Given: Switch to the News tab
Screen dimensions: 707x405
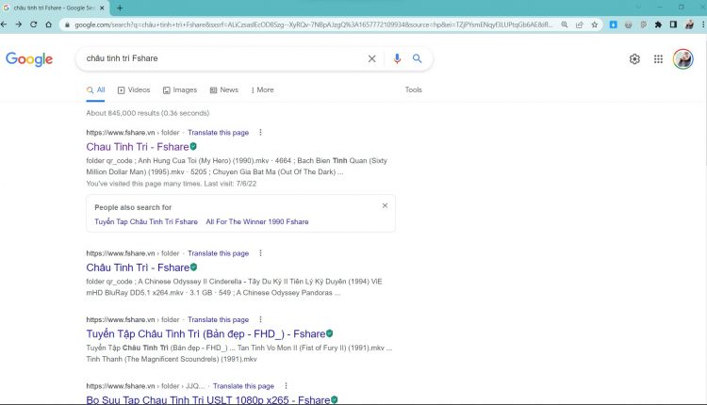Looking at the screenshot, I should coord(224,90).
